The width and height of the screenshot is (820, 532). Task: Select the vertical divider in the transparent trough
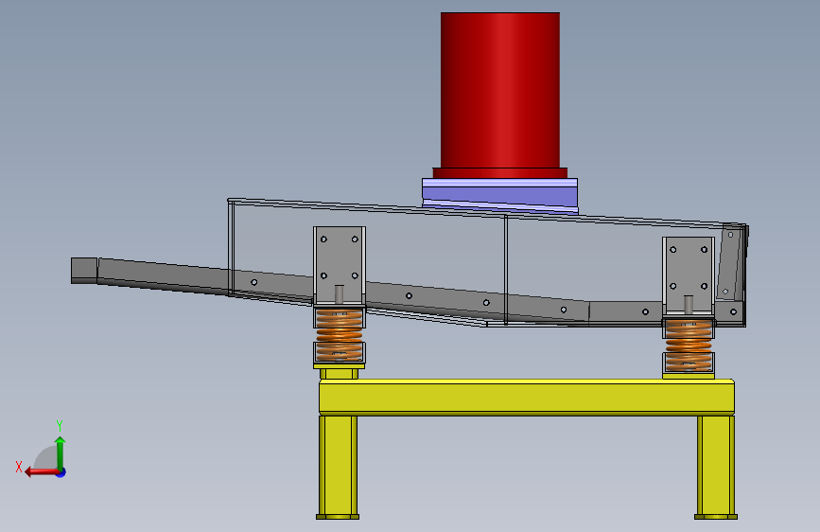point(506,270)
